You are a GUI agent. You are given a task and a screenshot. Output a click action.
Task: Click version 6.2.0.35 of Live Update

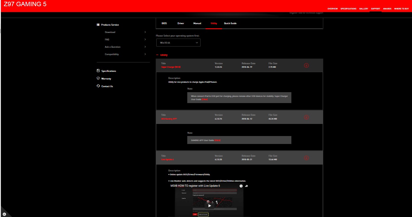pyautogui.click(x=219, y=159)
